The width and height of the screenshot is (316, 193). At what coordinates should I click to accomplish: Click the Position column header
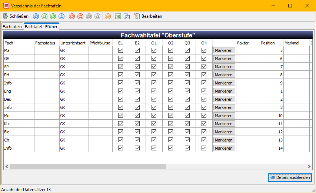(272, 43)
